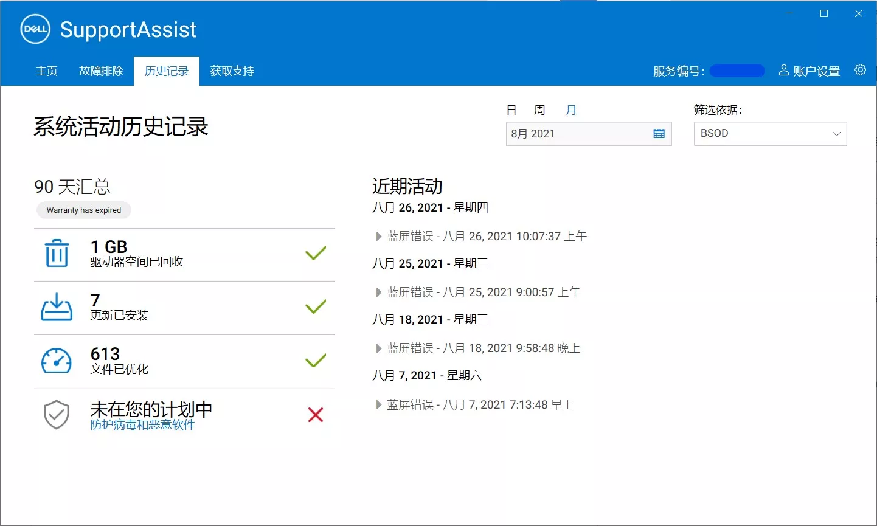Click 蓝屏错误 - 八月 26, 2021 10:07:37 上午 text
877x526 pixels.
(487, 236)
